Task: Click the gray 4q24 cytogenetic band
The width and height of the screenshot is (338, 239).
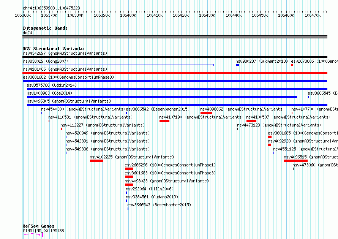Action: 175,37
